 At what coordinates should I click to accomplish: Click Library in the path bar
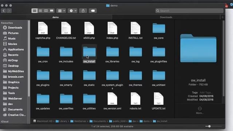click(62, 121)
